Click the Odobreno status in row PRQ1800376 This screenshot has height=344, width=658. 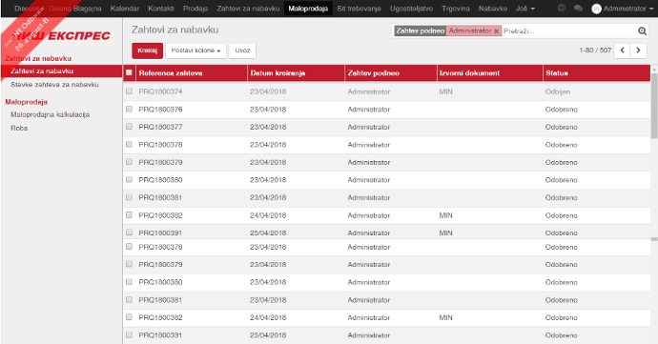click(561, 110)
